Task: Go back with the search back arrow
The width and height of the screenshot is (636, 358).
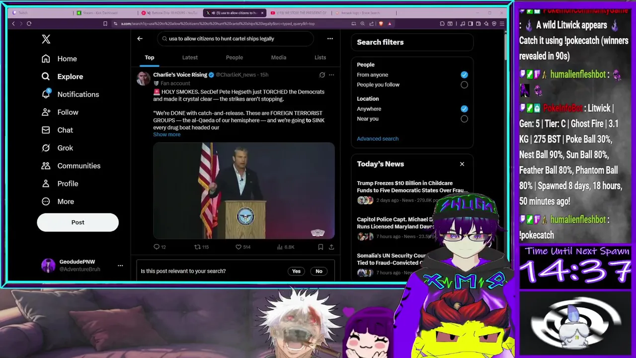Action: coord(140,38)
